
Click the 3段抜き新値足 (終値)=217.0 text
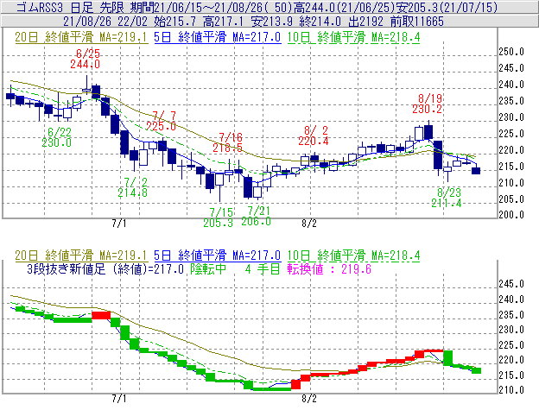tap(105, 268)
